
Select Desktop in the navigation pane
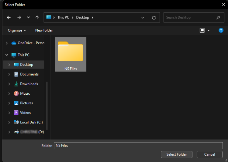[x=23, y=65]
